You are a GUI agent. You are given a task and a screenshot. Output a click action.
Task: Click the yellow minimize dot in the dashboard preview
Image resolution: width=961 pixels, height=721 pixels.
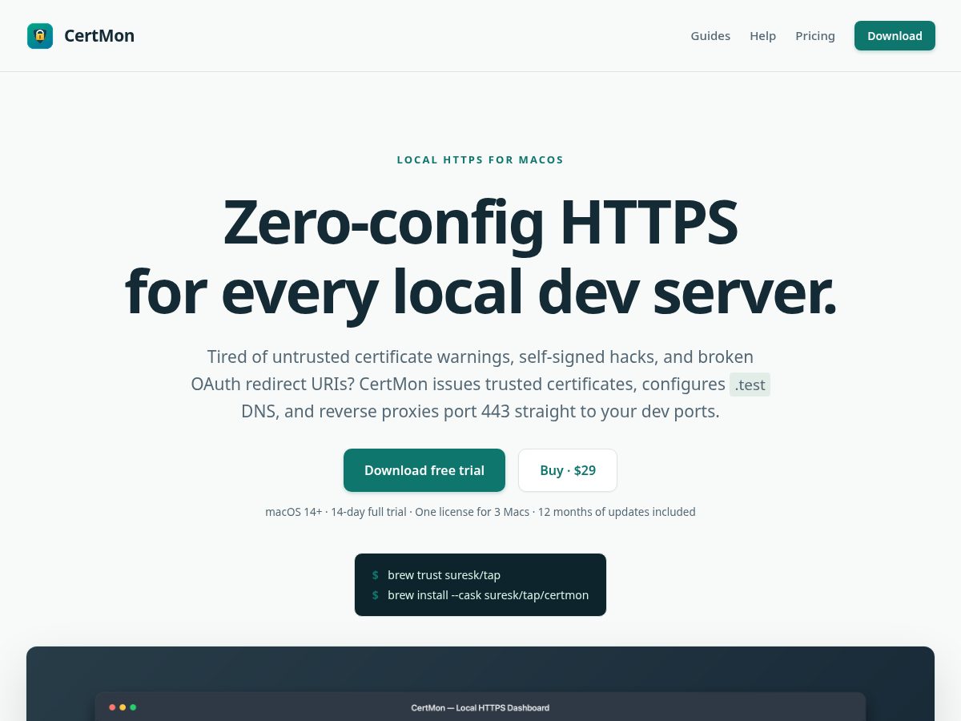point(123,707)
